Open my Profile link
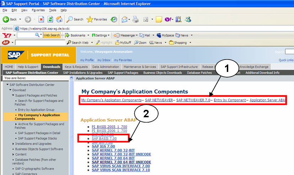Screen dimensions: 294x175 pyautogui.click(x=87, y=60)
